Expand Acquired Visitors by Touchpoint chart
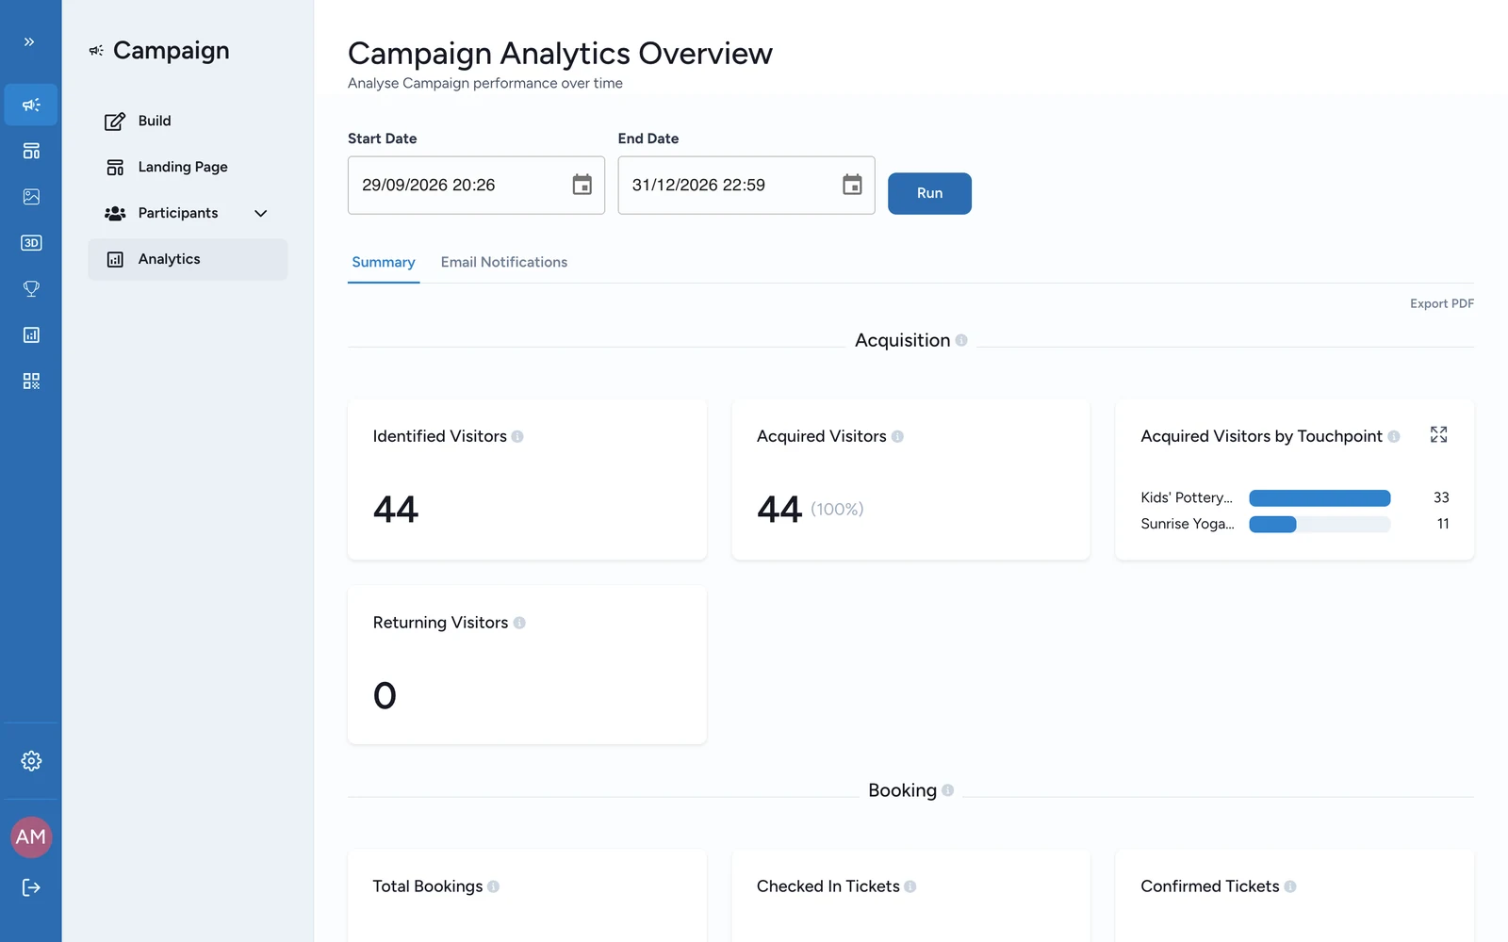The height and width of the screenshot is (942, 1508). [x=1438, y=434]
